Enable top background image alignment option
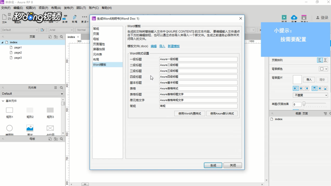 pos(315,88)
